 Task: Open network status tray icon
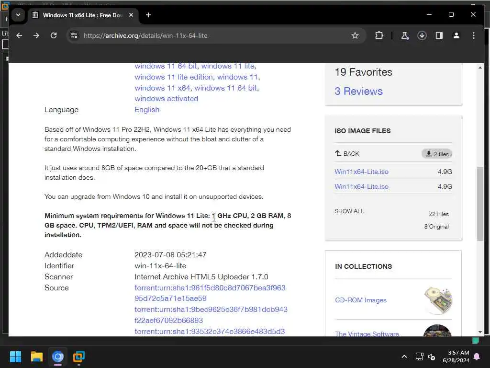click(419, 356)
